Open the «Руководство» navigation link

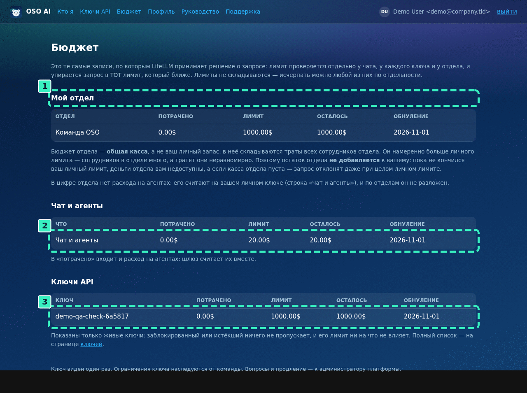pos(200,12)
